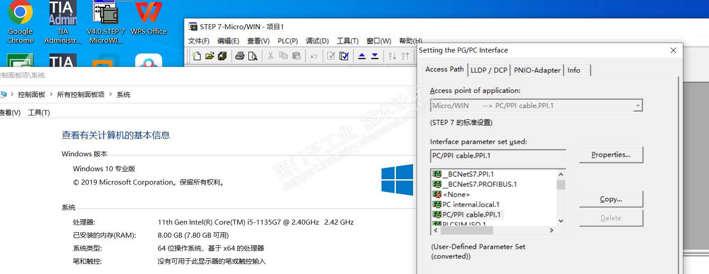This screenshot has height=274, width=709.
Task: Click the Undo arrow icon
Action: pos(314,56)
